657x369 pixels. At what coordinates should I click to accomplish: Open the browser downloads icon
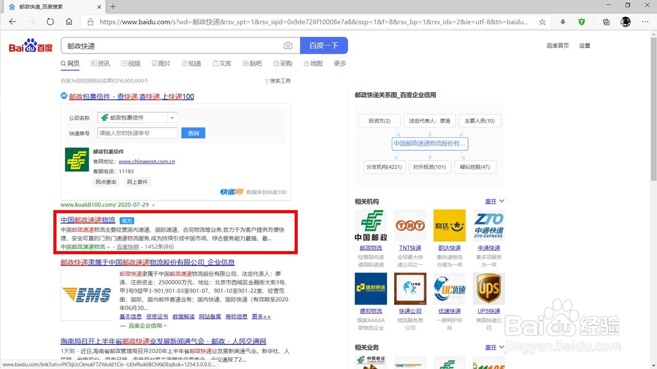pos(563,22)
